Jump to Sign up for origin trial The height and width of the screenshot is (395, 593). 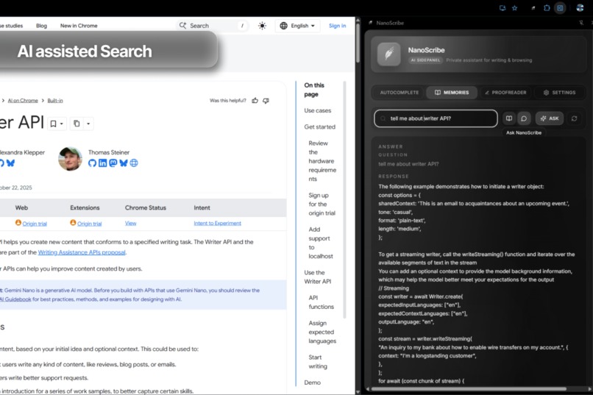[x=322, y=204]
